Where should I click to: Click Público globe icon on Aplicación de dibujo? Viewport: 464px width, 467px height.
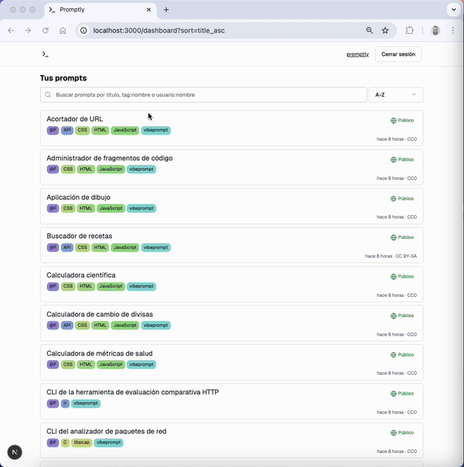[394, 199]
